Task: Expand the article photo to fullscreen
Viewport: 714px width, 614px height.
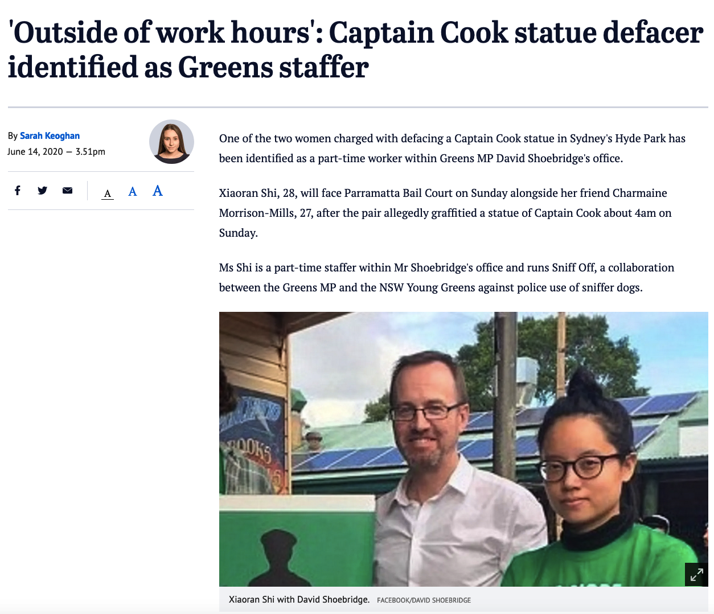Action: pos(696,575)
